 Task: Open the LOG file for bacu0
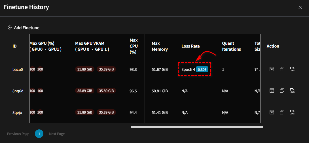pyautogui.click(x=292, y=69)
